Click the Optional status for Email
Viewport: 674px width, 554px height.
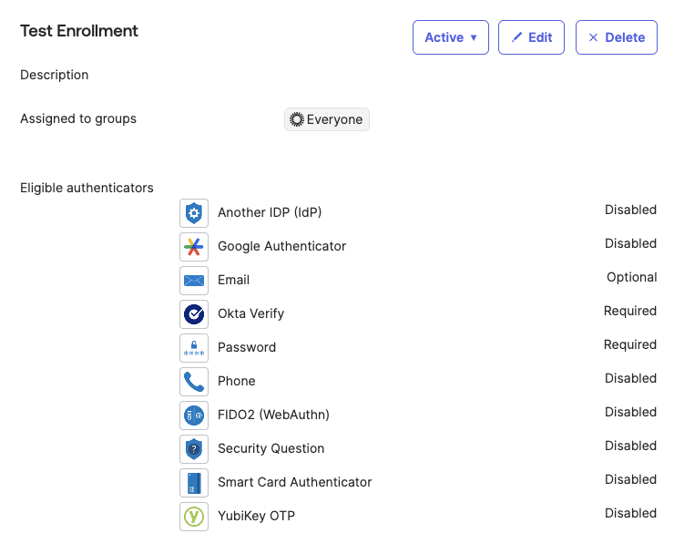tap(631, 277)
